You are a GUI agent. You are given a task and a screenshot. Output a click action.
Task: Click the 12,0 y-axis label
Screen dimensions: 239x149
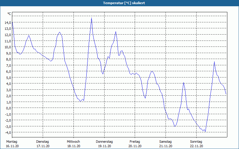tap(8, 35)
